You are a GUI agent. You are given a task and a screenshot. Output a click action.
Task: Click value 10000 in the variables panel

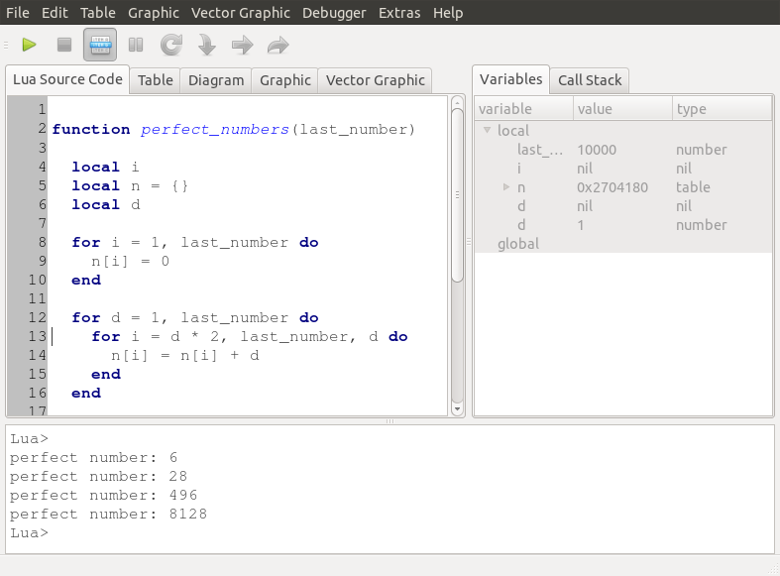coord(597,150)
